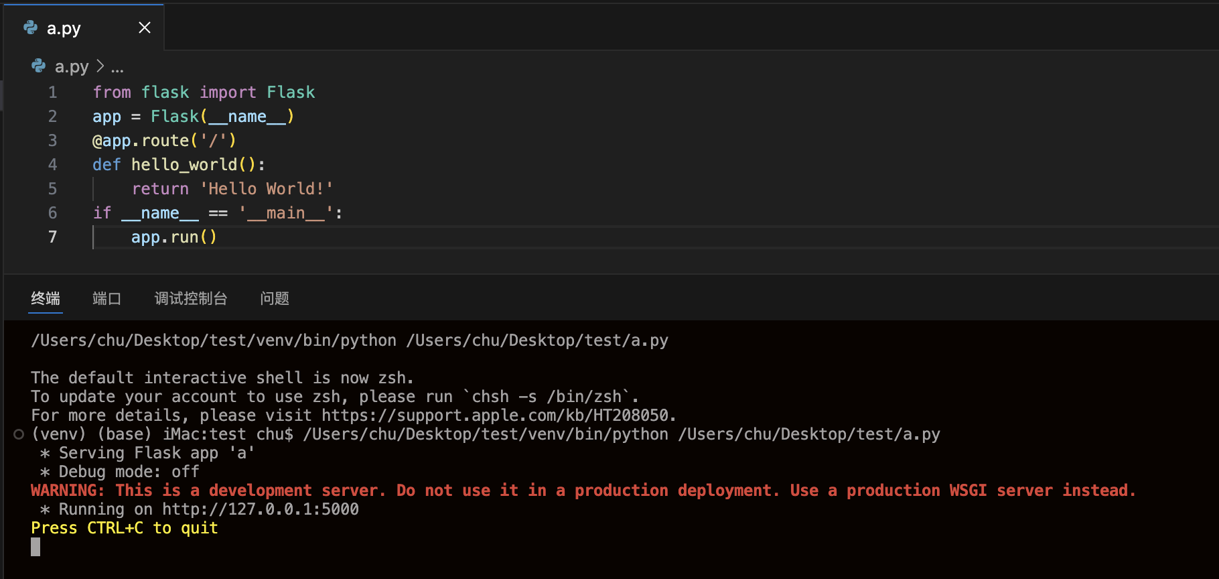This screenshot has height=579, width=1219.
Task: Close the a.py editor tab
Action: tap(144, 27)
